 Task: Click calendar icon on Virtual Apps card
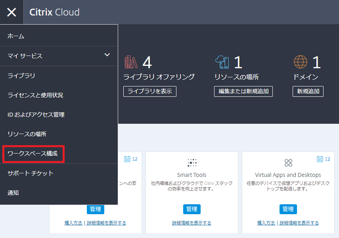[x=320, y=159]
